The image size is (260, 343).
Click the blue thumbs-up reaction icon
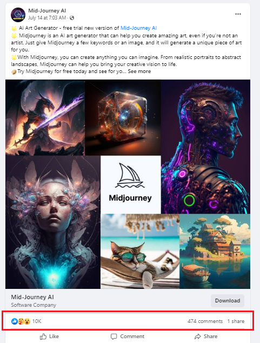[15, 321]
